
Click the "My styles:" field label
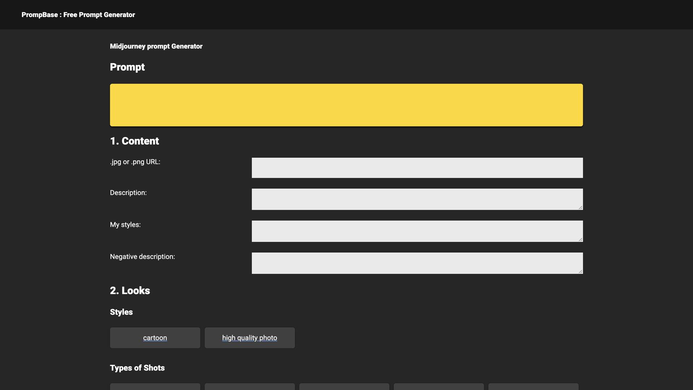[125, 225]
